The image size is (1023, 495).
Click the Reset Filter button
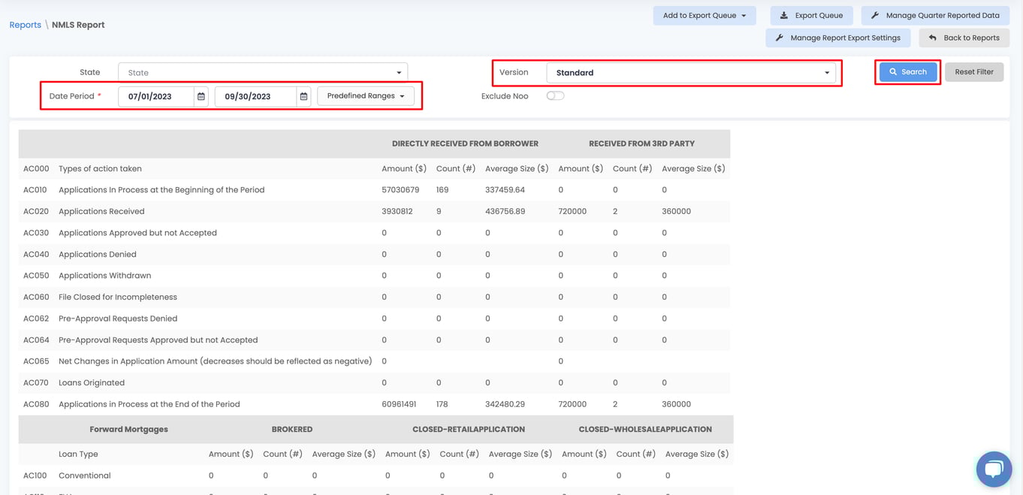click(x=973, y=71)
